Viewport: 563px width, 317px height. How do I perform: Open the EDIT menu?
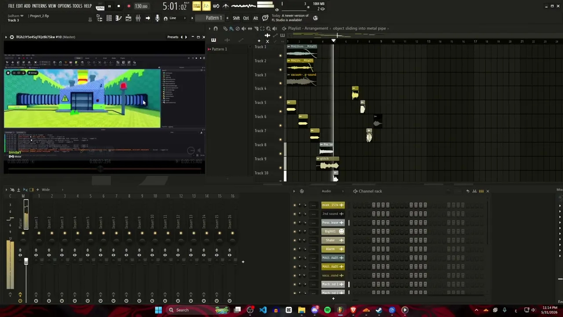(x=19, y=6)
